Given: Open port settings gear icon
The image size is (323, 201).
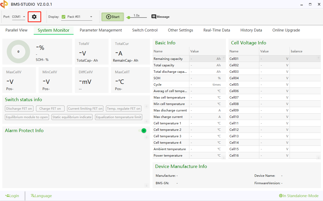Looking at the screenshot, I should [34, 17].
